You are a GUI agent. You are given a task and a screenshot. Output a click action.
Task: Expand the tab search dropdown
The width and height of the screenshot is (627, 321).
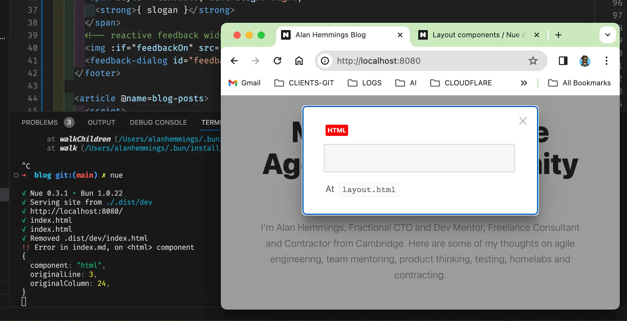[x=607, y=35]
